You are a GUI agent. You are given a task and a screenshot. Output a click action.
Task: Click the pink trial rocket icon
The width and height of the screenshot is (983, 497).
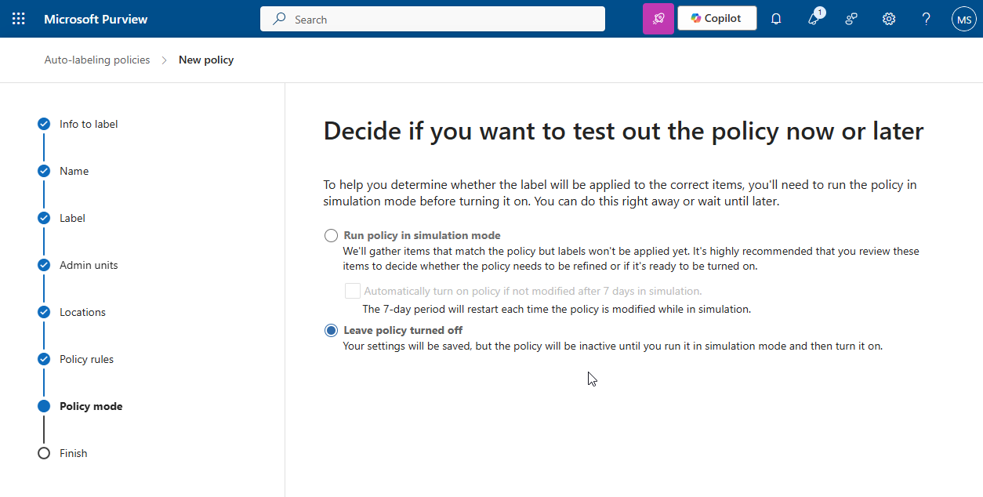658,18
